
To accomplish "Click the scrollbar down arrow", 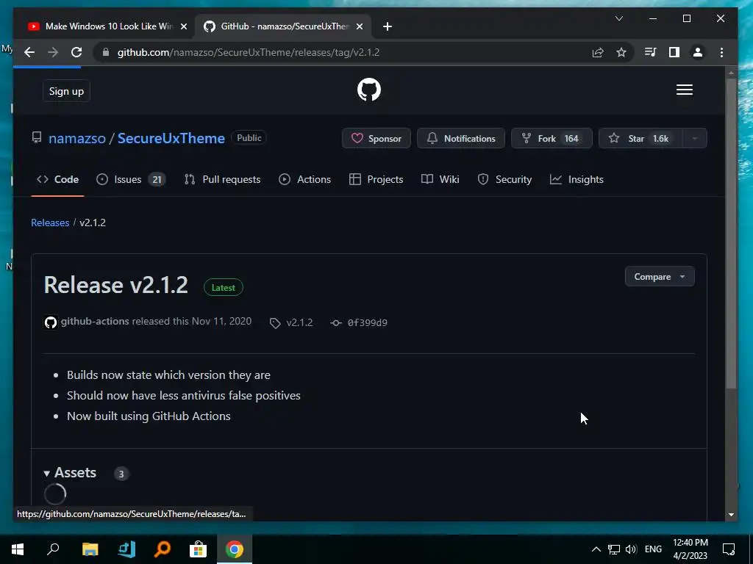I will point(731,515).
